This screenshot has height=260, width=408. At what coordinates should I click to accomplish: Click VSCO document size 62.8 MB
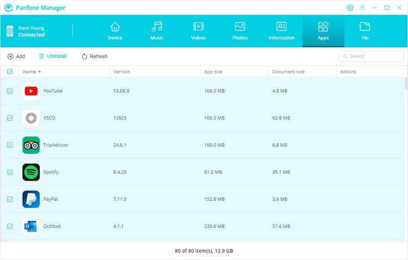pyautogui.click(x=281, y=118)
